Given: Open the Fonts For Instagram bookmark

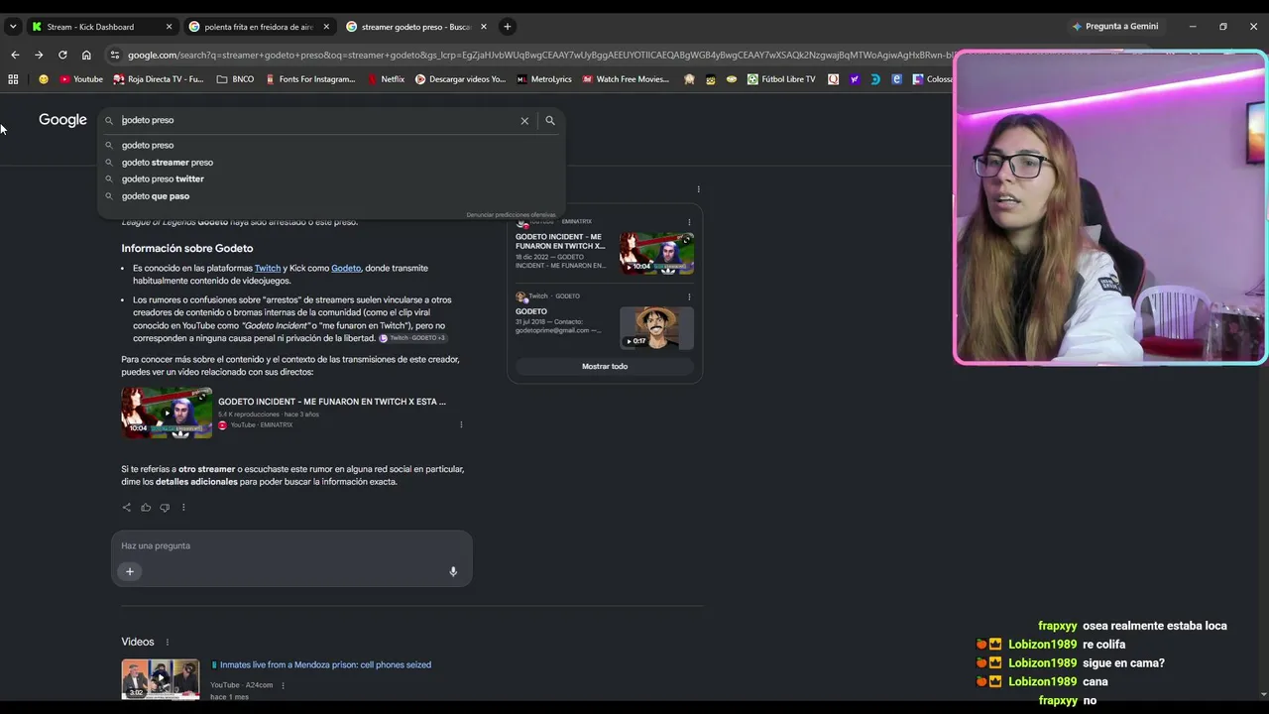Looking at the screenshot, I should point(310,79).
